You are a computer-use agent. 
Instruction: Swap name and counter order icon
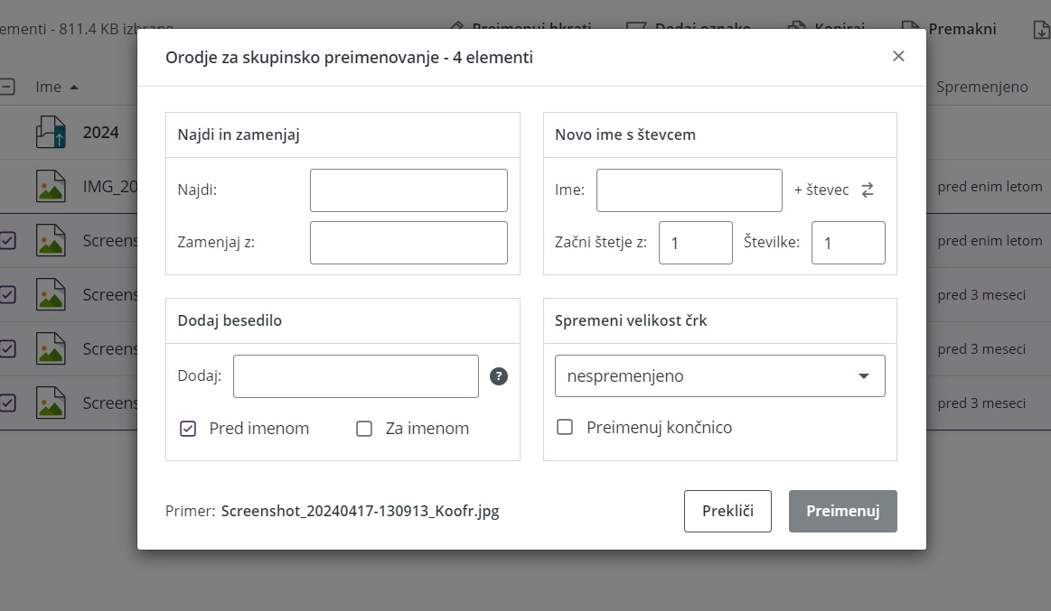(x=868, y=190)
